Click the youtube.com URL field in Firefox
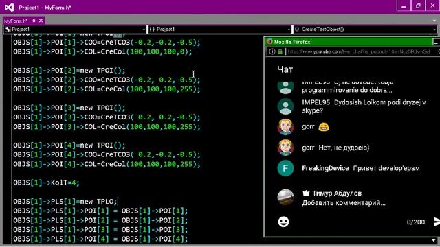The height and width of the screenshot is (247, 440). [x=359, y=51]
